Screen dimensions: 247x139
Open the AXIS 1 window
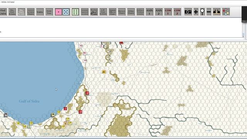(149, 12)
